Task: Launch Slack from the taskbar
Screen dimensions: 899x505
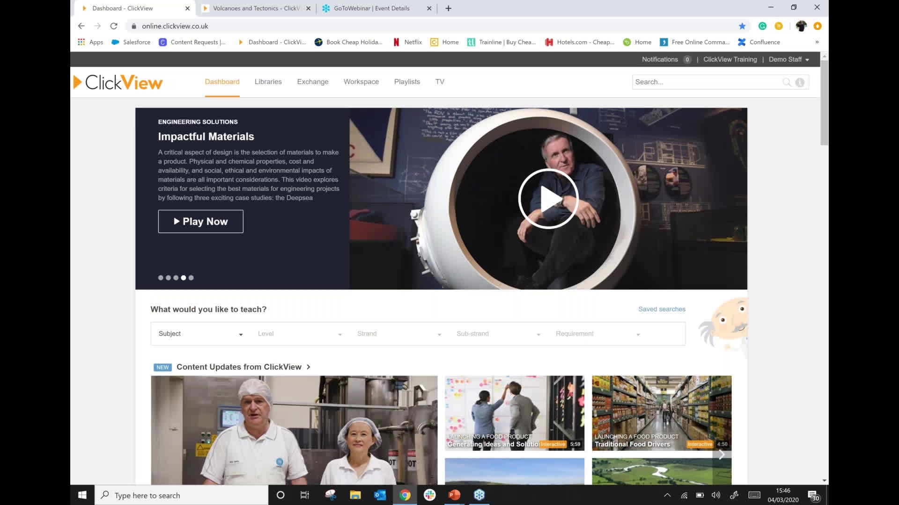Action: click(429, 495)
